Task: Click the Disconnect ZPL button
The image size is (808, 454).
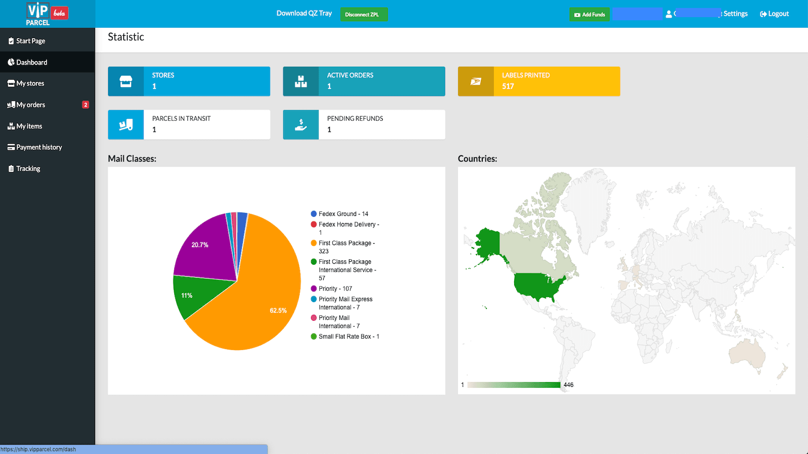Action: [x=363, y=15]
